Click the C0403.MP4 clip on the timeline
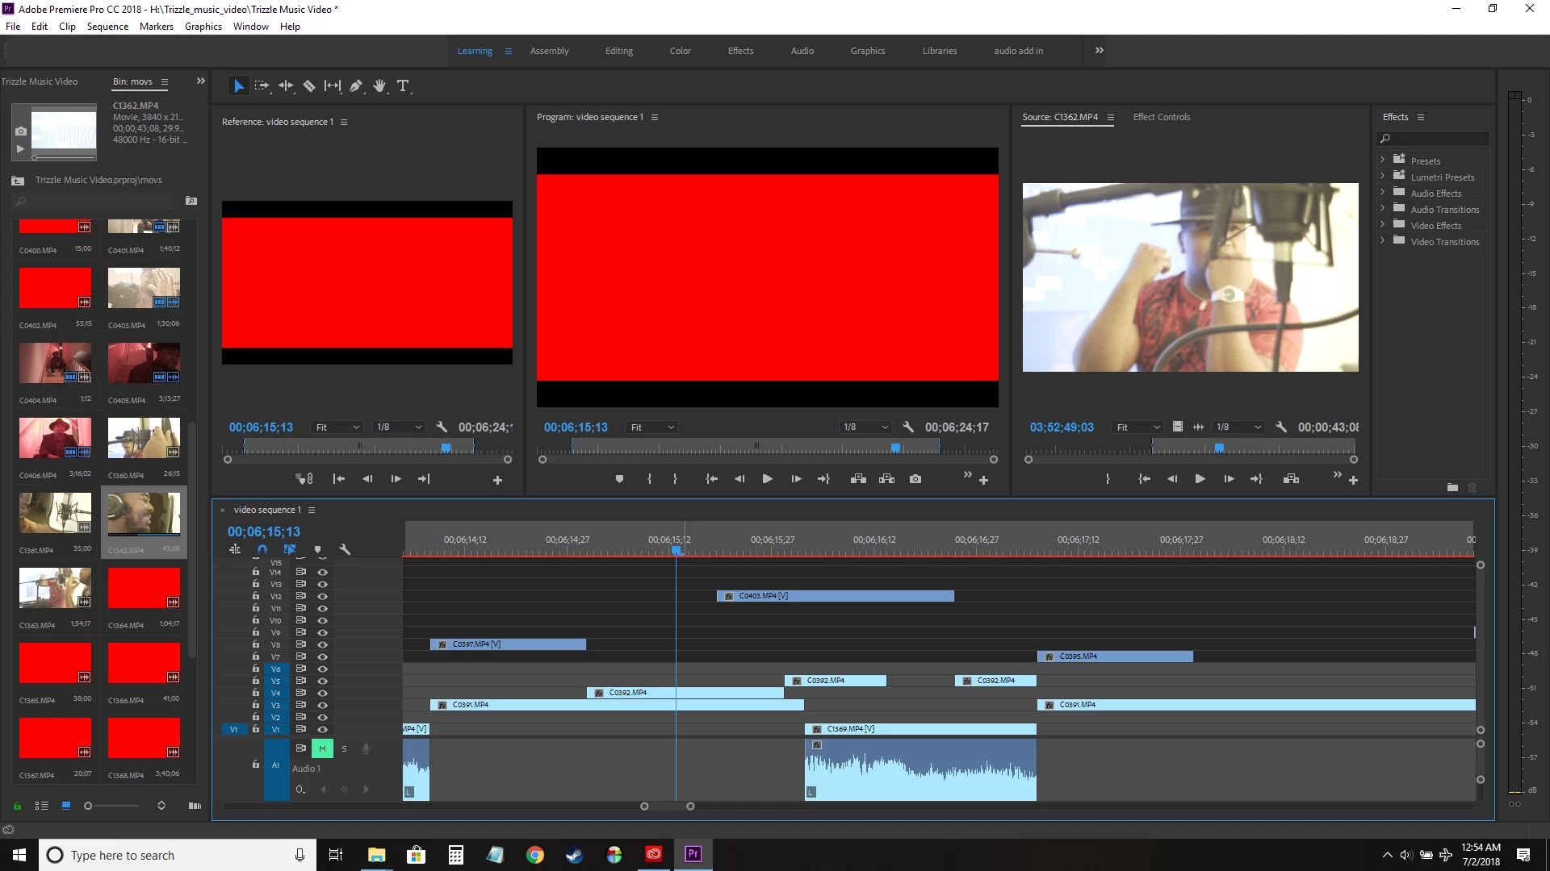Image resolution: width=1550 pixels, height=871 pixels. pyautogui.click(x=836, y=596)
